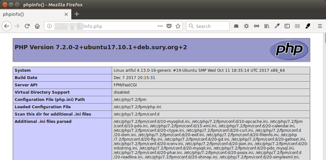Save page to Pocket
The width and height of the screenshot is (326, 160).
[x=169, y=26]
